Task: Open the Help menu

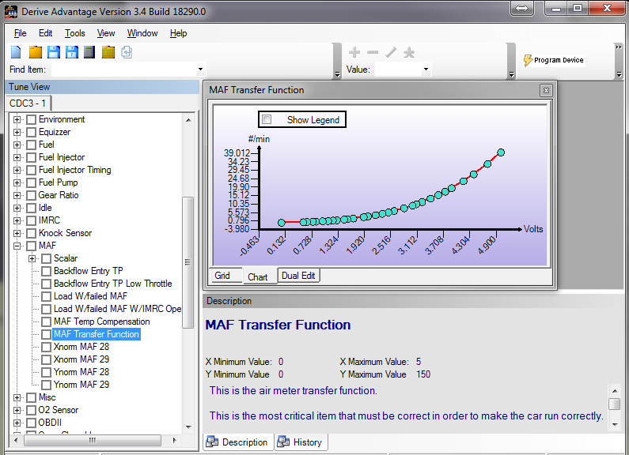Action: pyautogui.click(x=178, y=33)
